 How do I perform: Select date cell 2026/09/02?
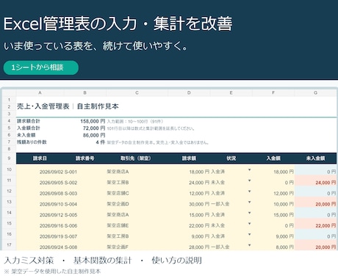51,172
